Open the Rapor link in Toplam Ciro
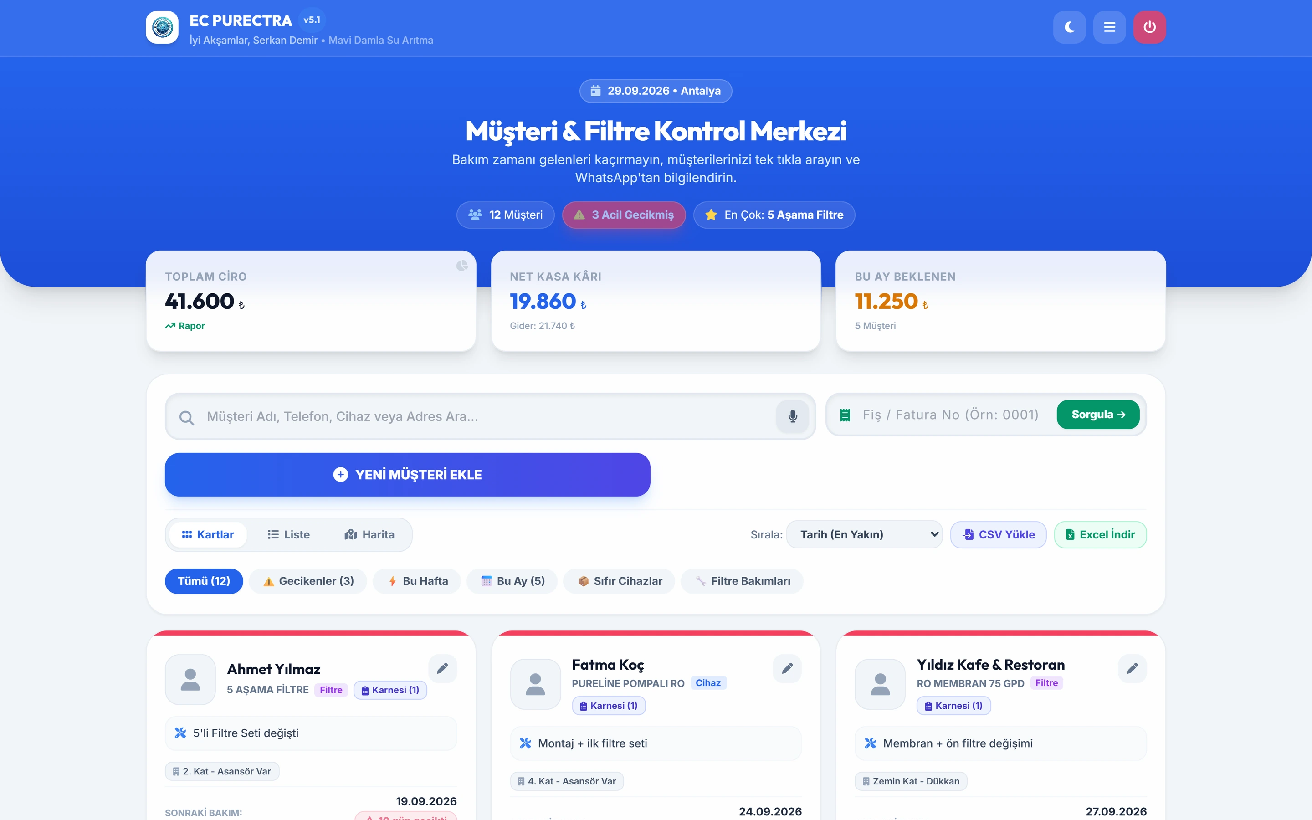Screen dimensions: 1312x820 coord(185,326)
